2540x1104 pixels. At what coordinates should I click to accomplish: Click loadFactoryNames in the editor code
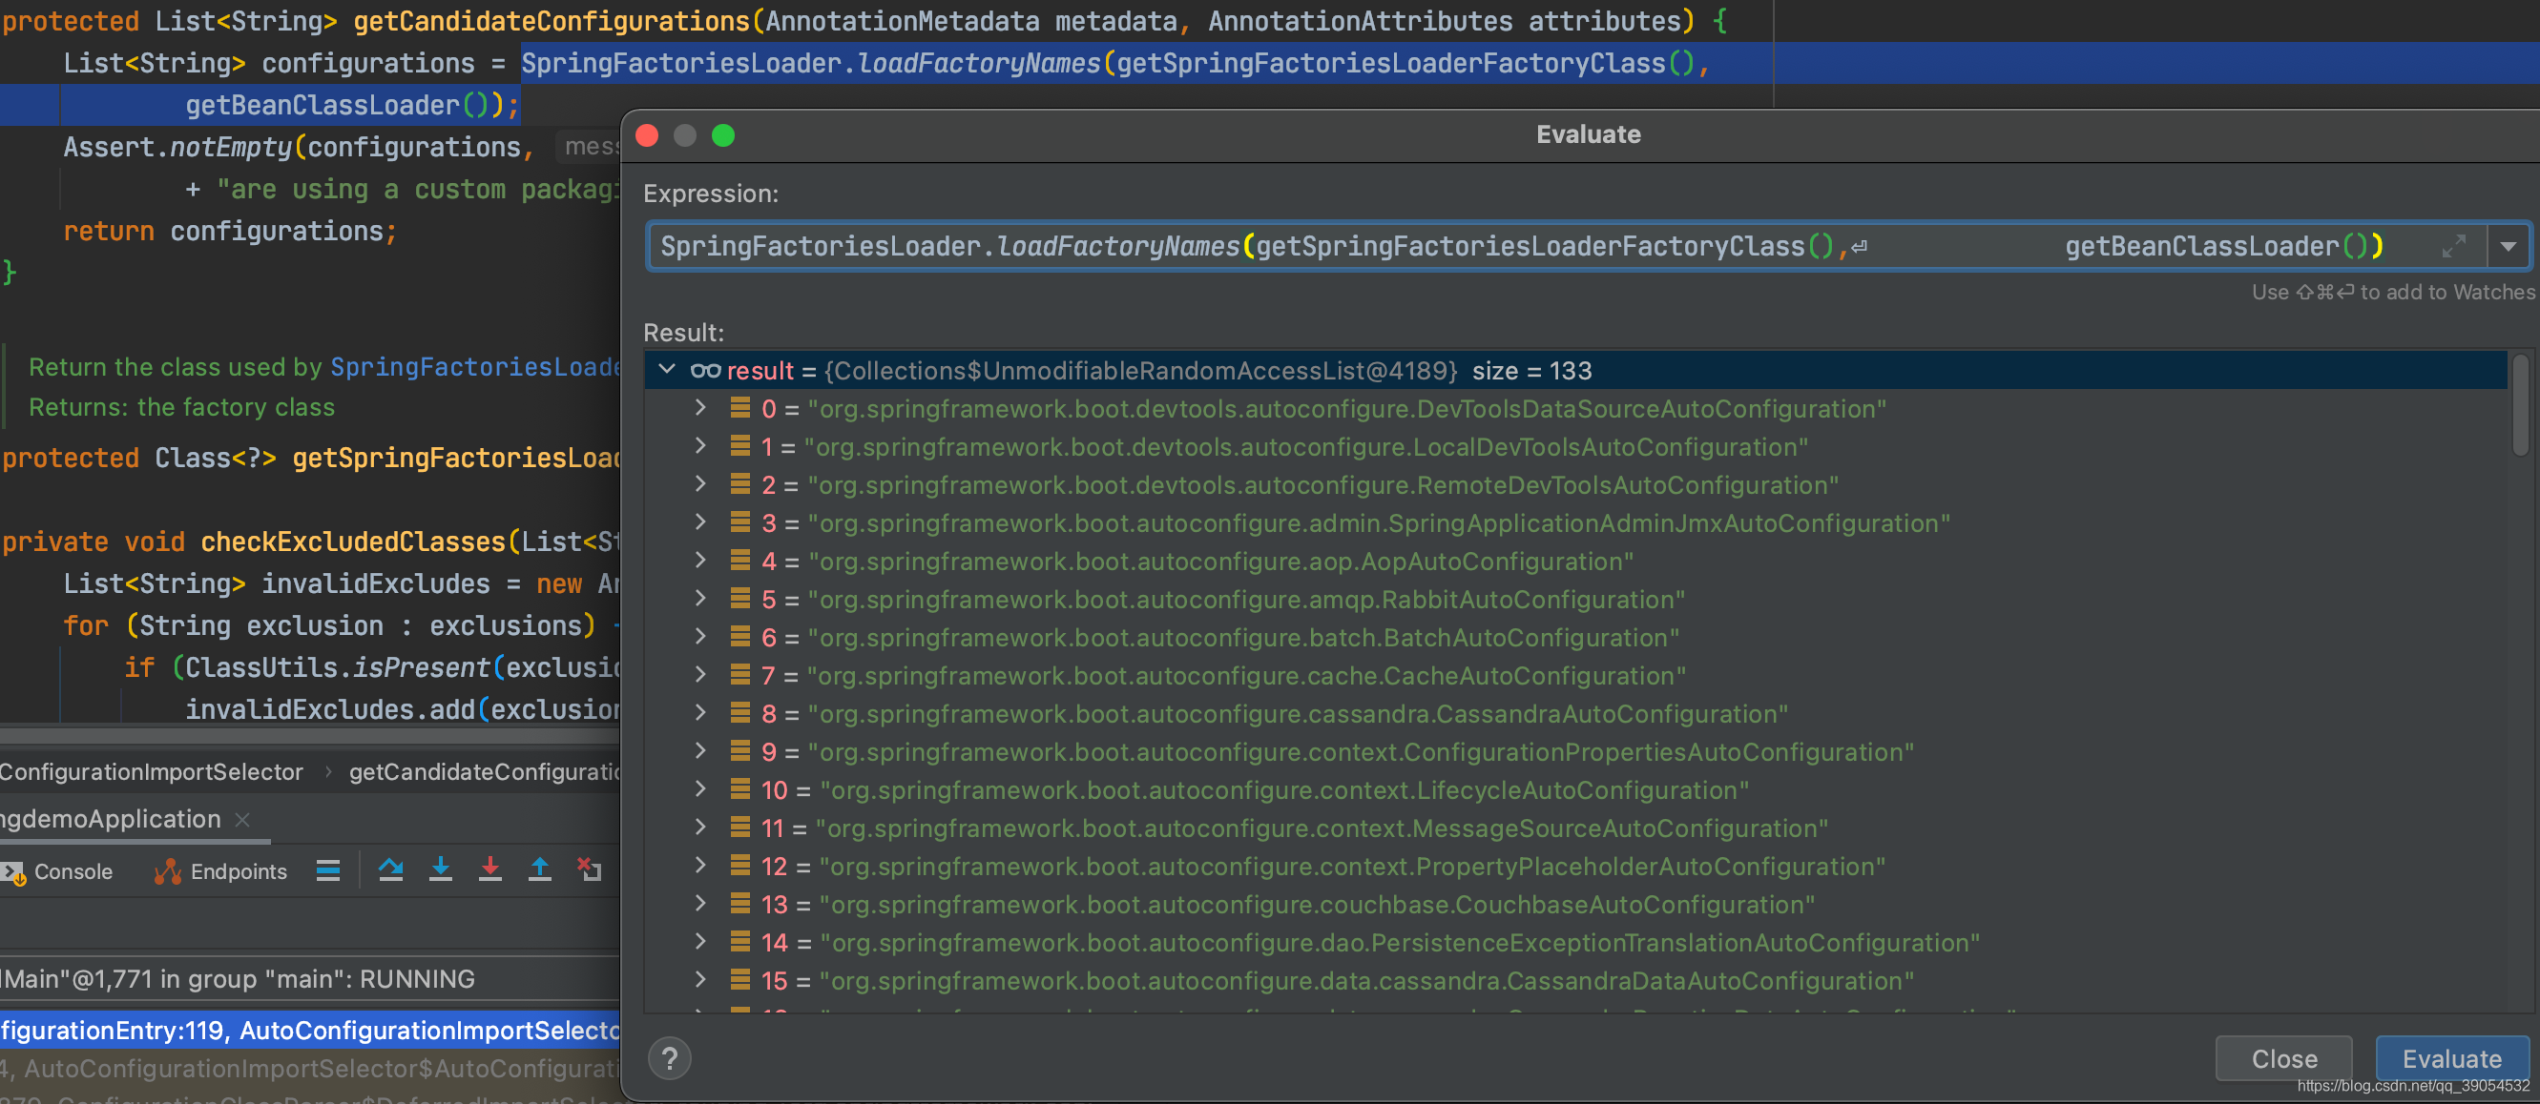click(978, 63)
